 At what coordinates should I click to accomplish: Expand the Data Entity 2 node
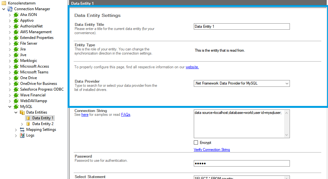pos(22,124)
